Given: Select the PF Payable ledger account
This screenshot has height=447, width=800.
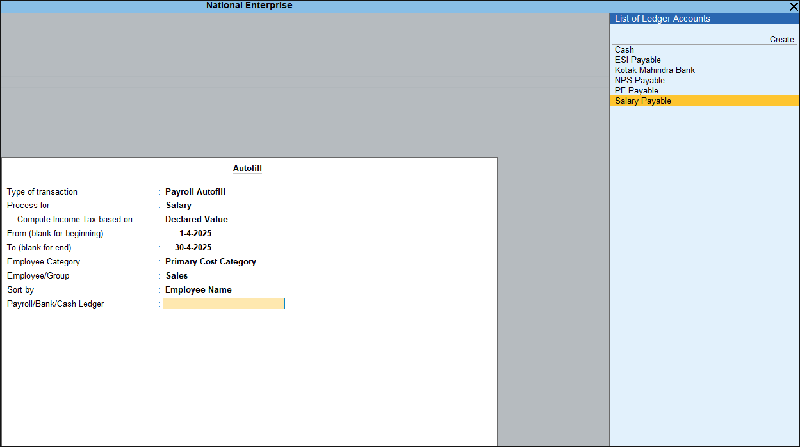Looking at the screenshot, I should [x=636, y=91].
